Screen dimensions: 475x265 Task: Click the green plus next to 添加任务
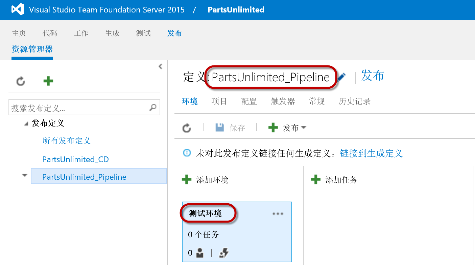[x=315, y=179]
